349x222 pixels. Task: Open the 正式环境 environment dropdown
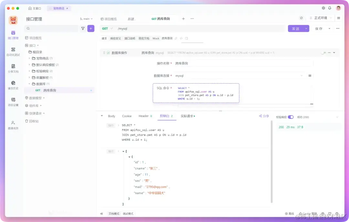click(321, 18)
